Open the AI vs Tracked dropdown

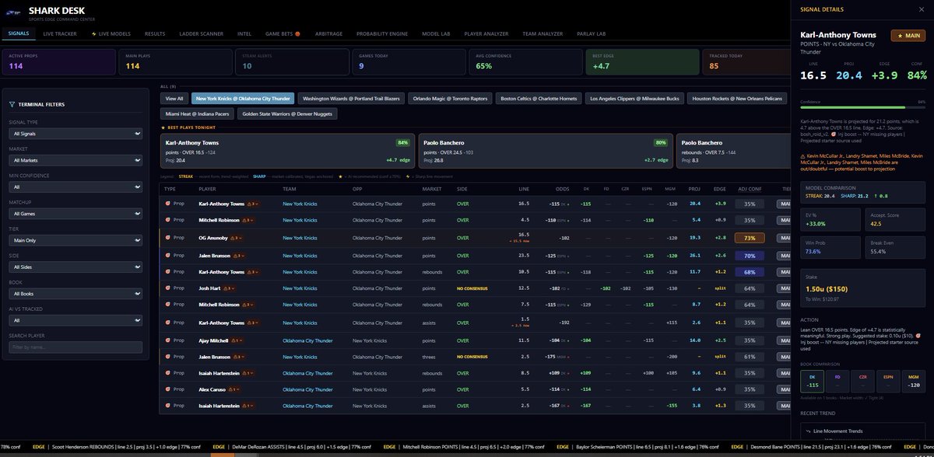[75, 319]
